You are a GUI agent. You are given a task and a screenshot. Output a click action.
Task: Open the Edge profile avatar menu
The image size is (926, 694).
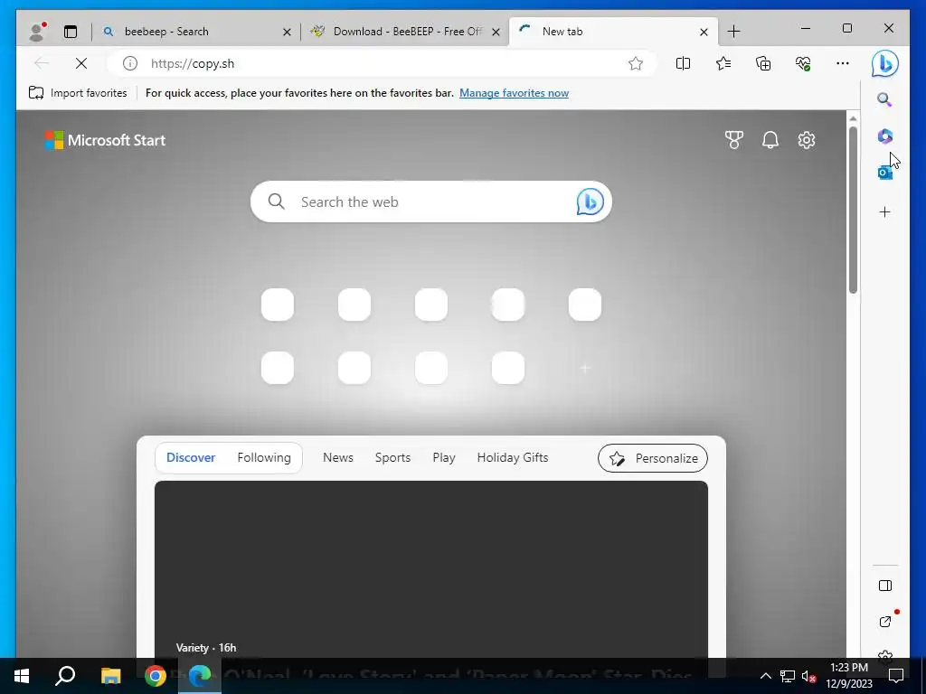point(36,32)
